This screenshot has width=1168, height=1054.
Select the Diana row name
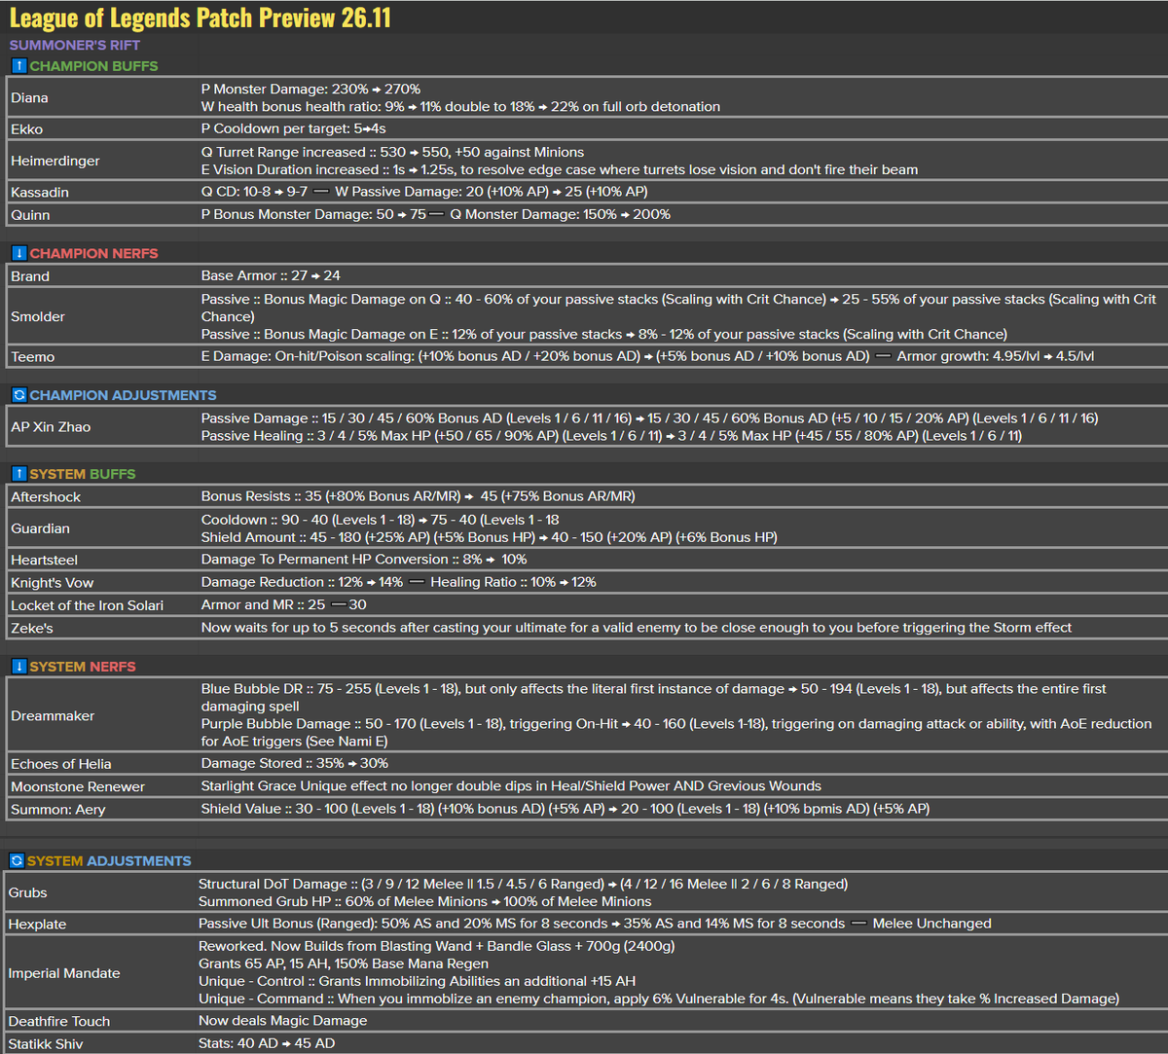(x=29, y=98)
